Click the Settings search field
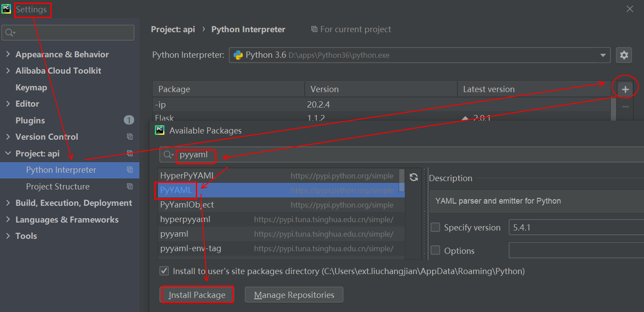Screen dimensions: 644x312 [x=68, y=33]
